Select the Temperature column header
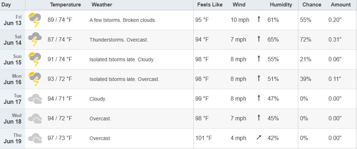Screen dimensions: 357x149 click(65, 5)
